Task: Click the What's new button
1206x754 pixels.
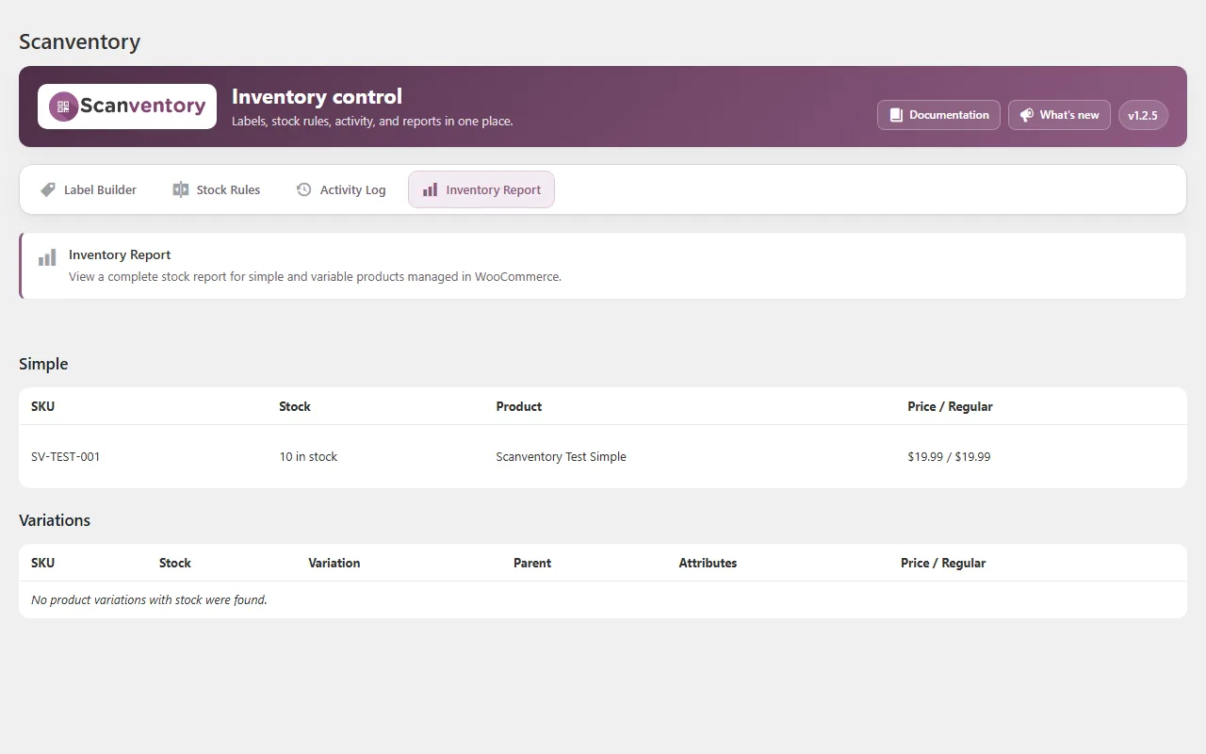Action: pos(1059,115)
